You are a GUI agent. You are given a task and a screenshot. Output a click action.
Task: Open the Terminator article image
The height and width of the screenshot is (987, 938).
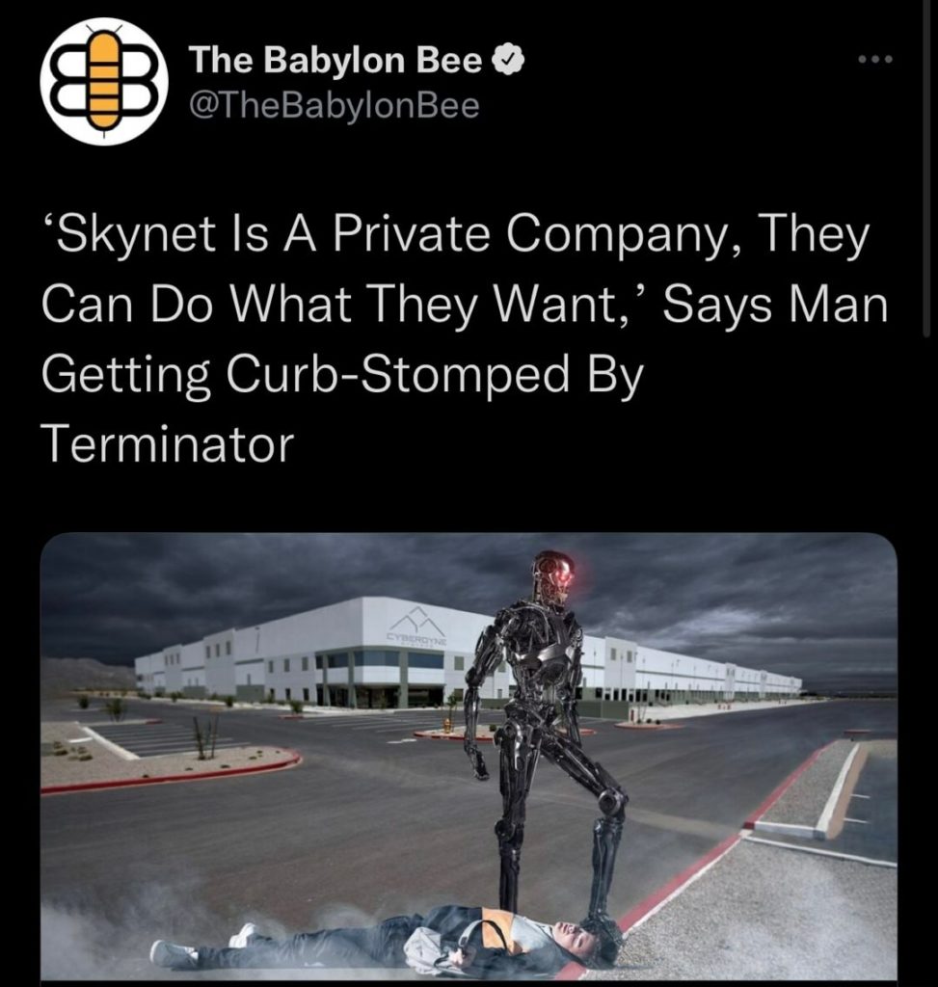tap(469, 757)
